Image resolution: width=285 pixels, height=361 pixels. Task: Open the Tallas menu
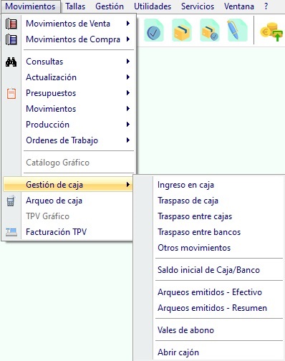(x=75, y=6)
